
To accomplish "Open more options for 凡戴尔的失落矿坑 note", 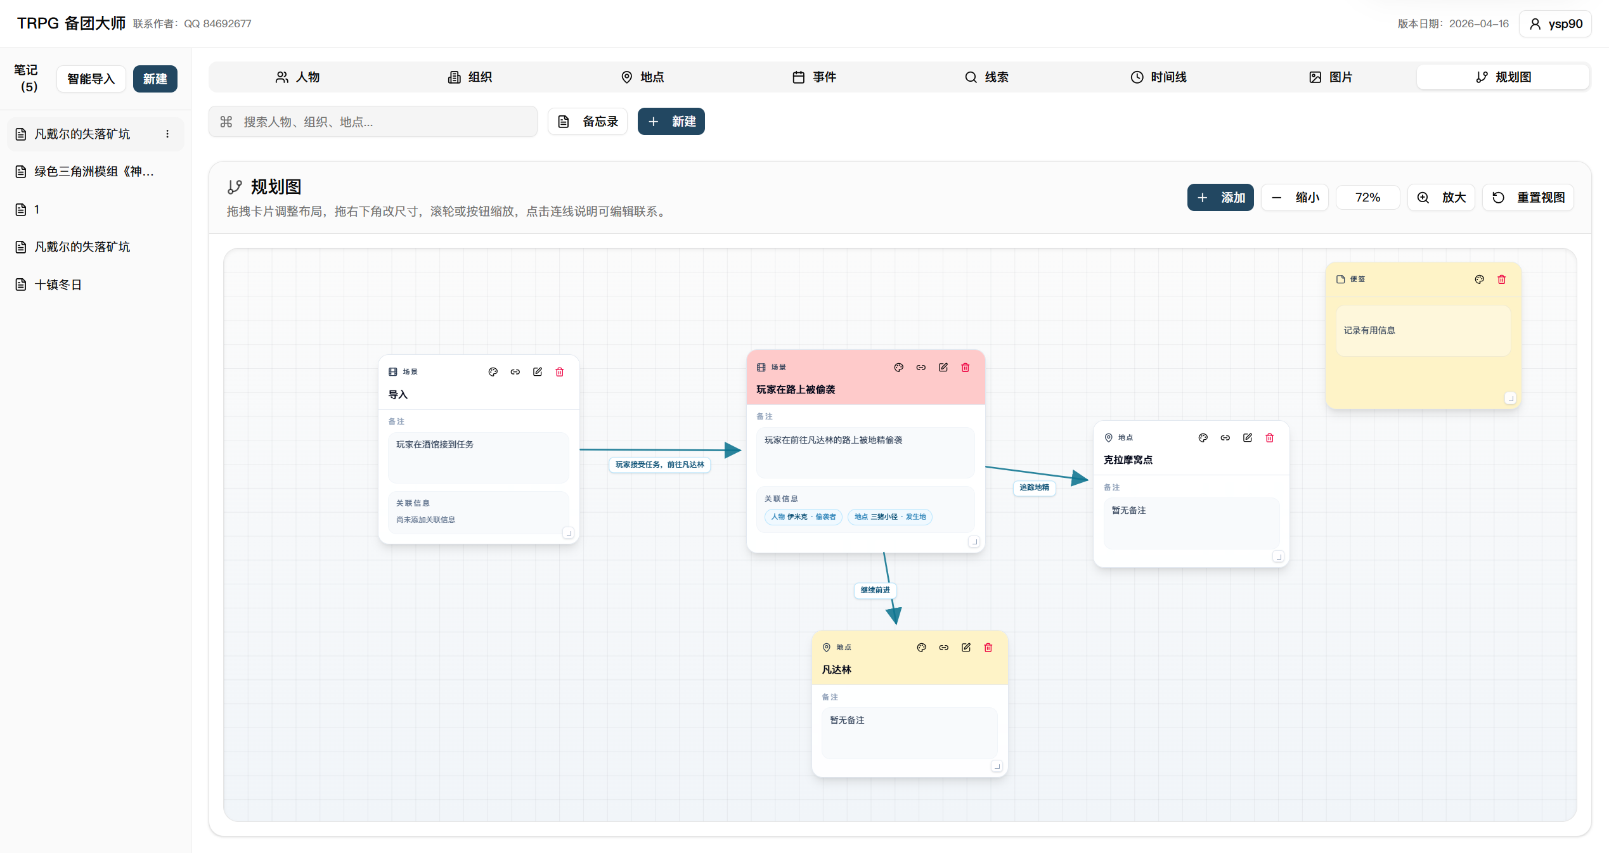I will 167,134.
